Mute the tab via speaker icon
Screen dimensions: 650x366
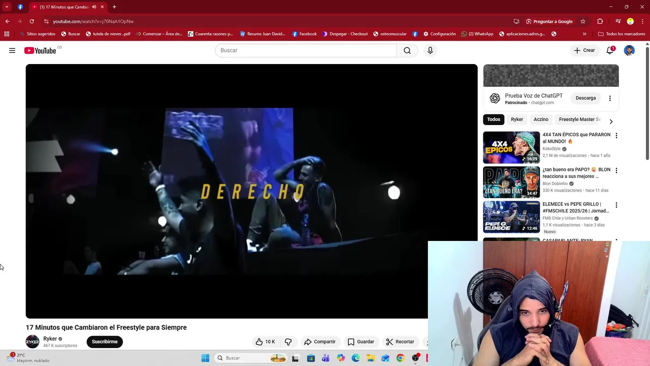point(94,7)
